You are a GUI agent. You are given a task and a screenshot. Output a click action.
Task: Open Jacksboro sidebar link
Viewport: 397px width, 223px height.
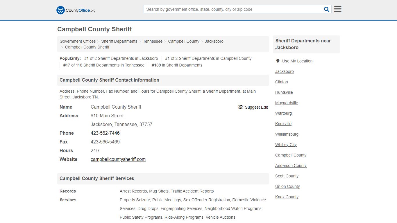[285, 71]
